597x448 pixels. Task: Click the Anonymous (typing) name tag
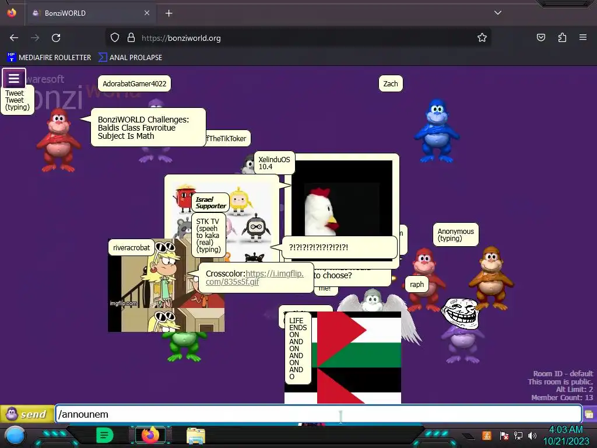(x=455, y=235)
